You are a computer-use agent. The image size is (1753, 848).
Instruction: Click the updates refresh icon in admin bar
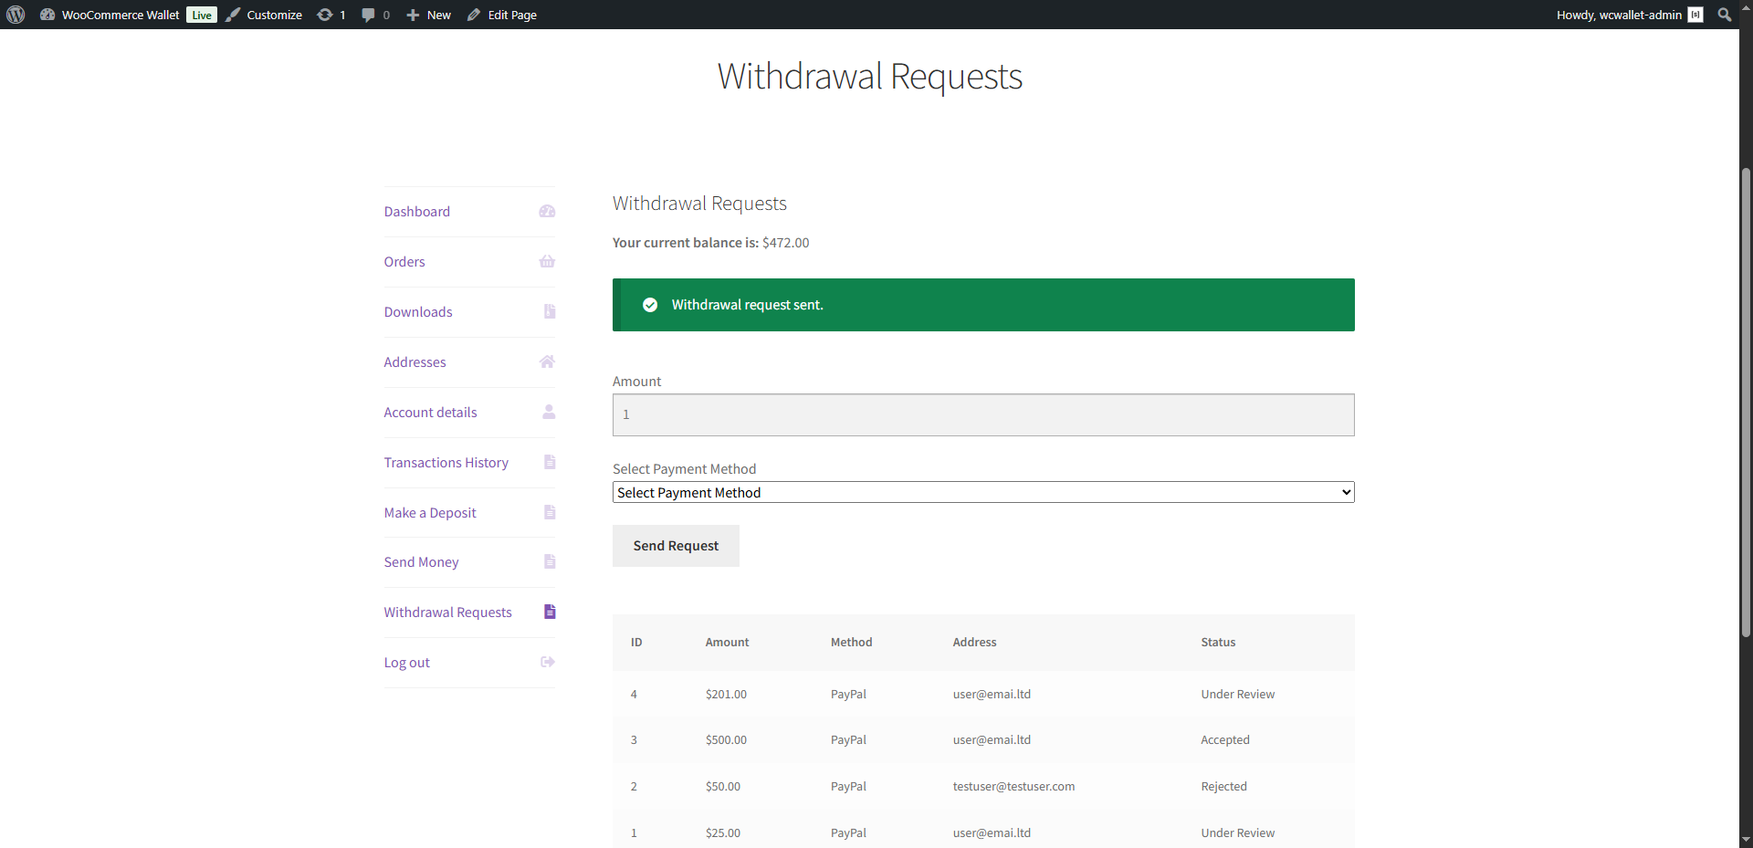click(x=325, y=15)
